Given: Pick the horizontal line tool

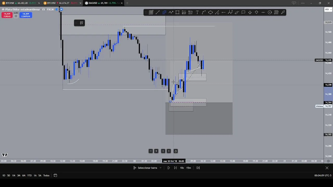Looking at the screenshot, I should click(224, 12).
